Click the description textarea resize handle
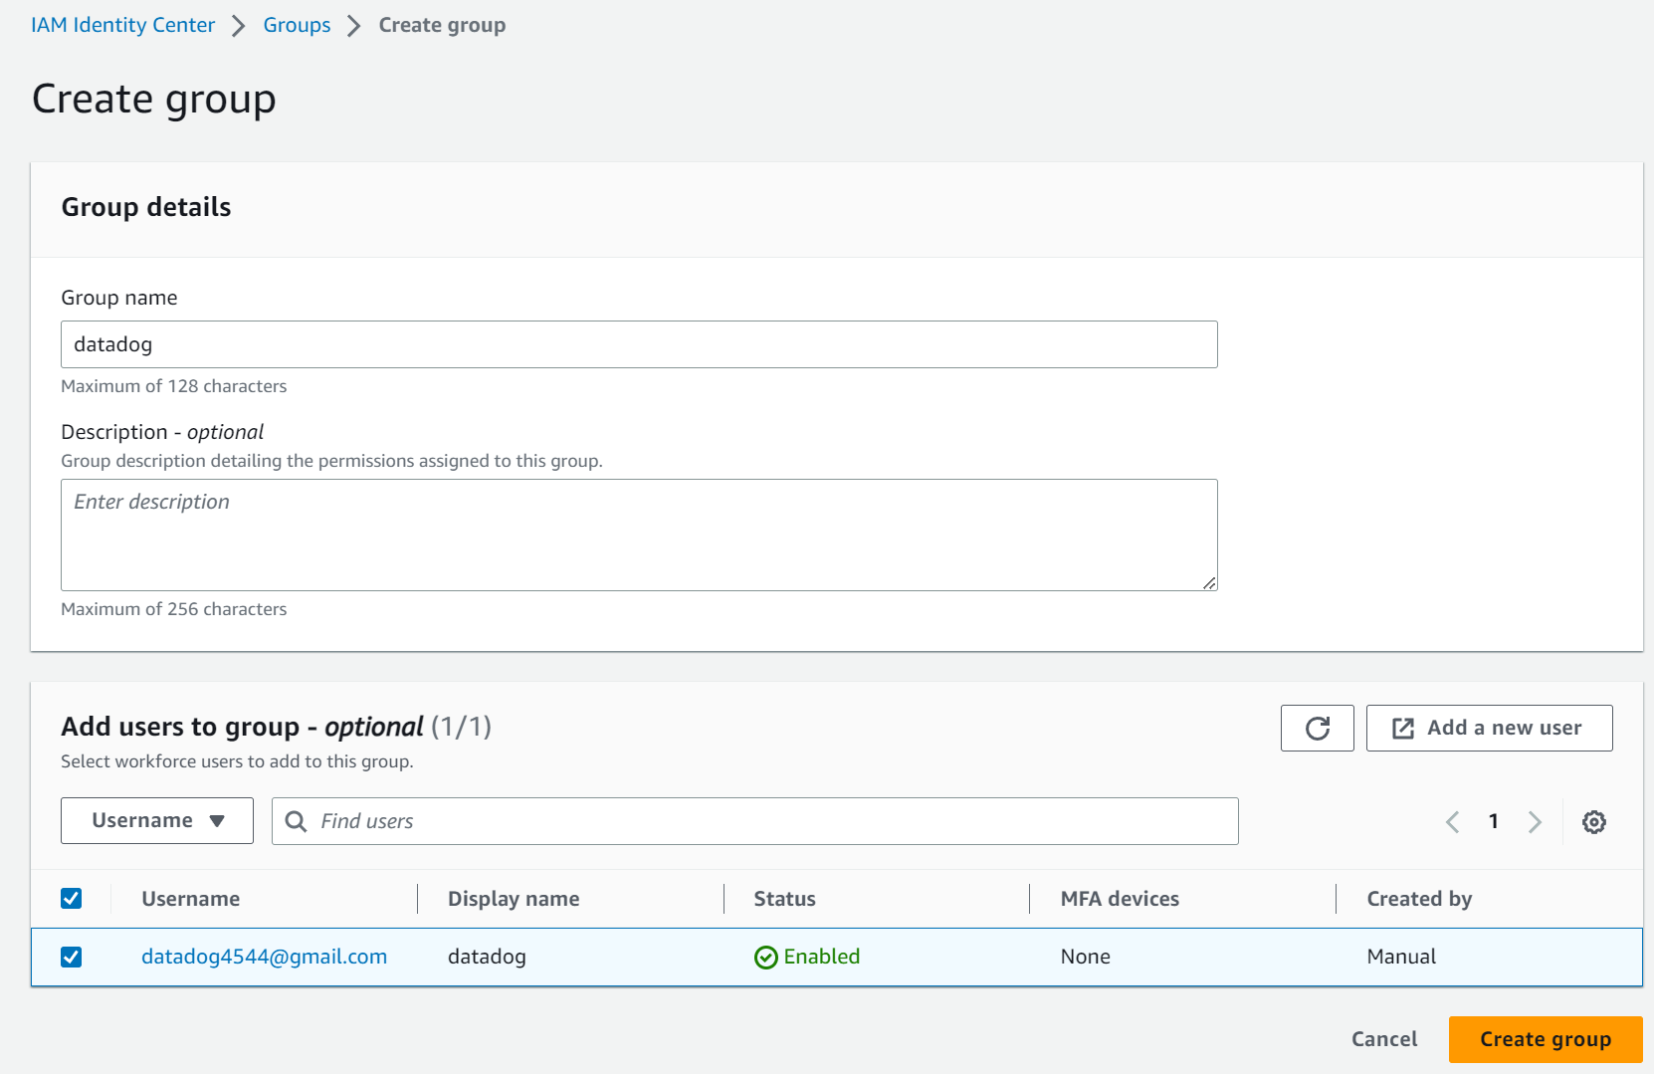The width and height of the screenshot is (1654, 1074). coord(1209,583)
